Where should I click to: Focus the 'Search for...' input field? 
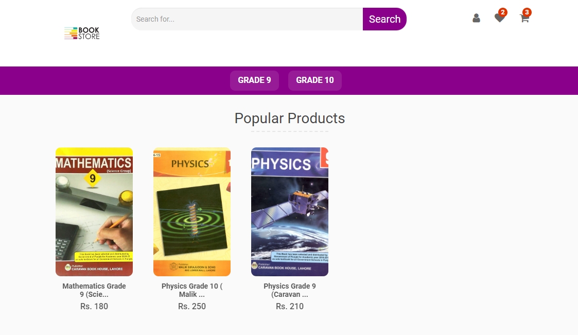[247, 19]
